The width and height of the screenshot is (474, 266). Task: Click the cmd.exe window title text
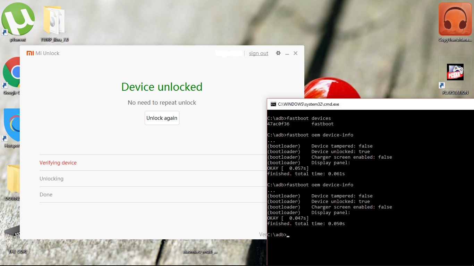point(308,104)
